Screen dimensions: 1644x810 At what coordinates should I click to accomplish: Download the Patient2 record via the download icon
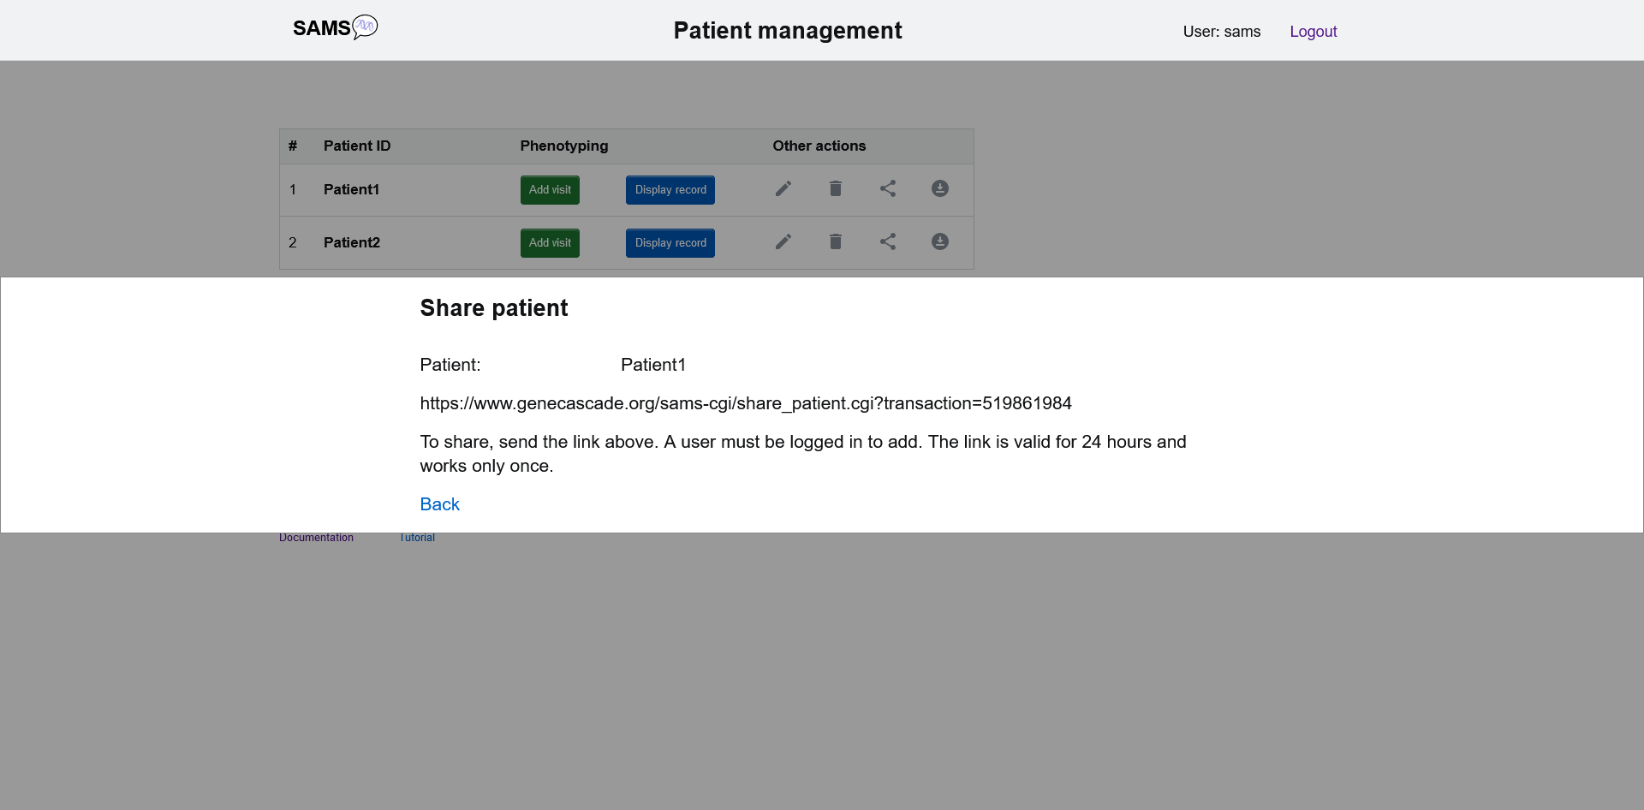(x=940, y=242)
